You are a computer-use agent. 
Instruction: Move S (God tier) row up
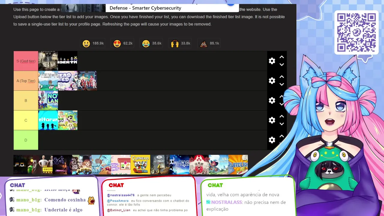(282, 57)
